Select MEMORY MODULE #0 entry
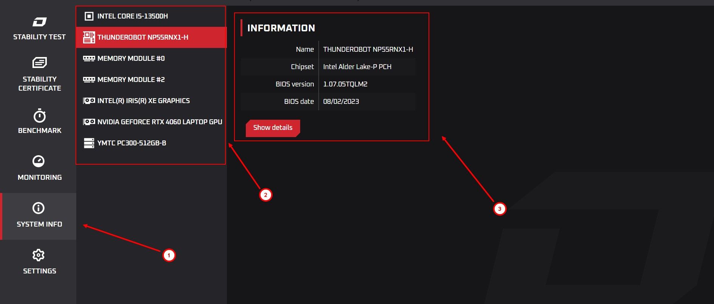The height and width of the screenshot is (304, 714). point(151,59)
